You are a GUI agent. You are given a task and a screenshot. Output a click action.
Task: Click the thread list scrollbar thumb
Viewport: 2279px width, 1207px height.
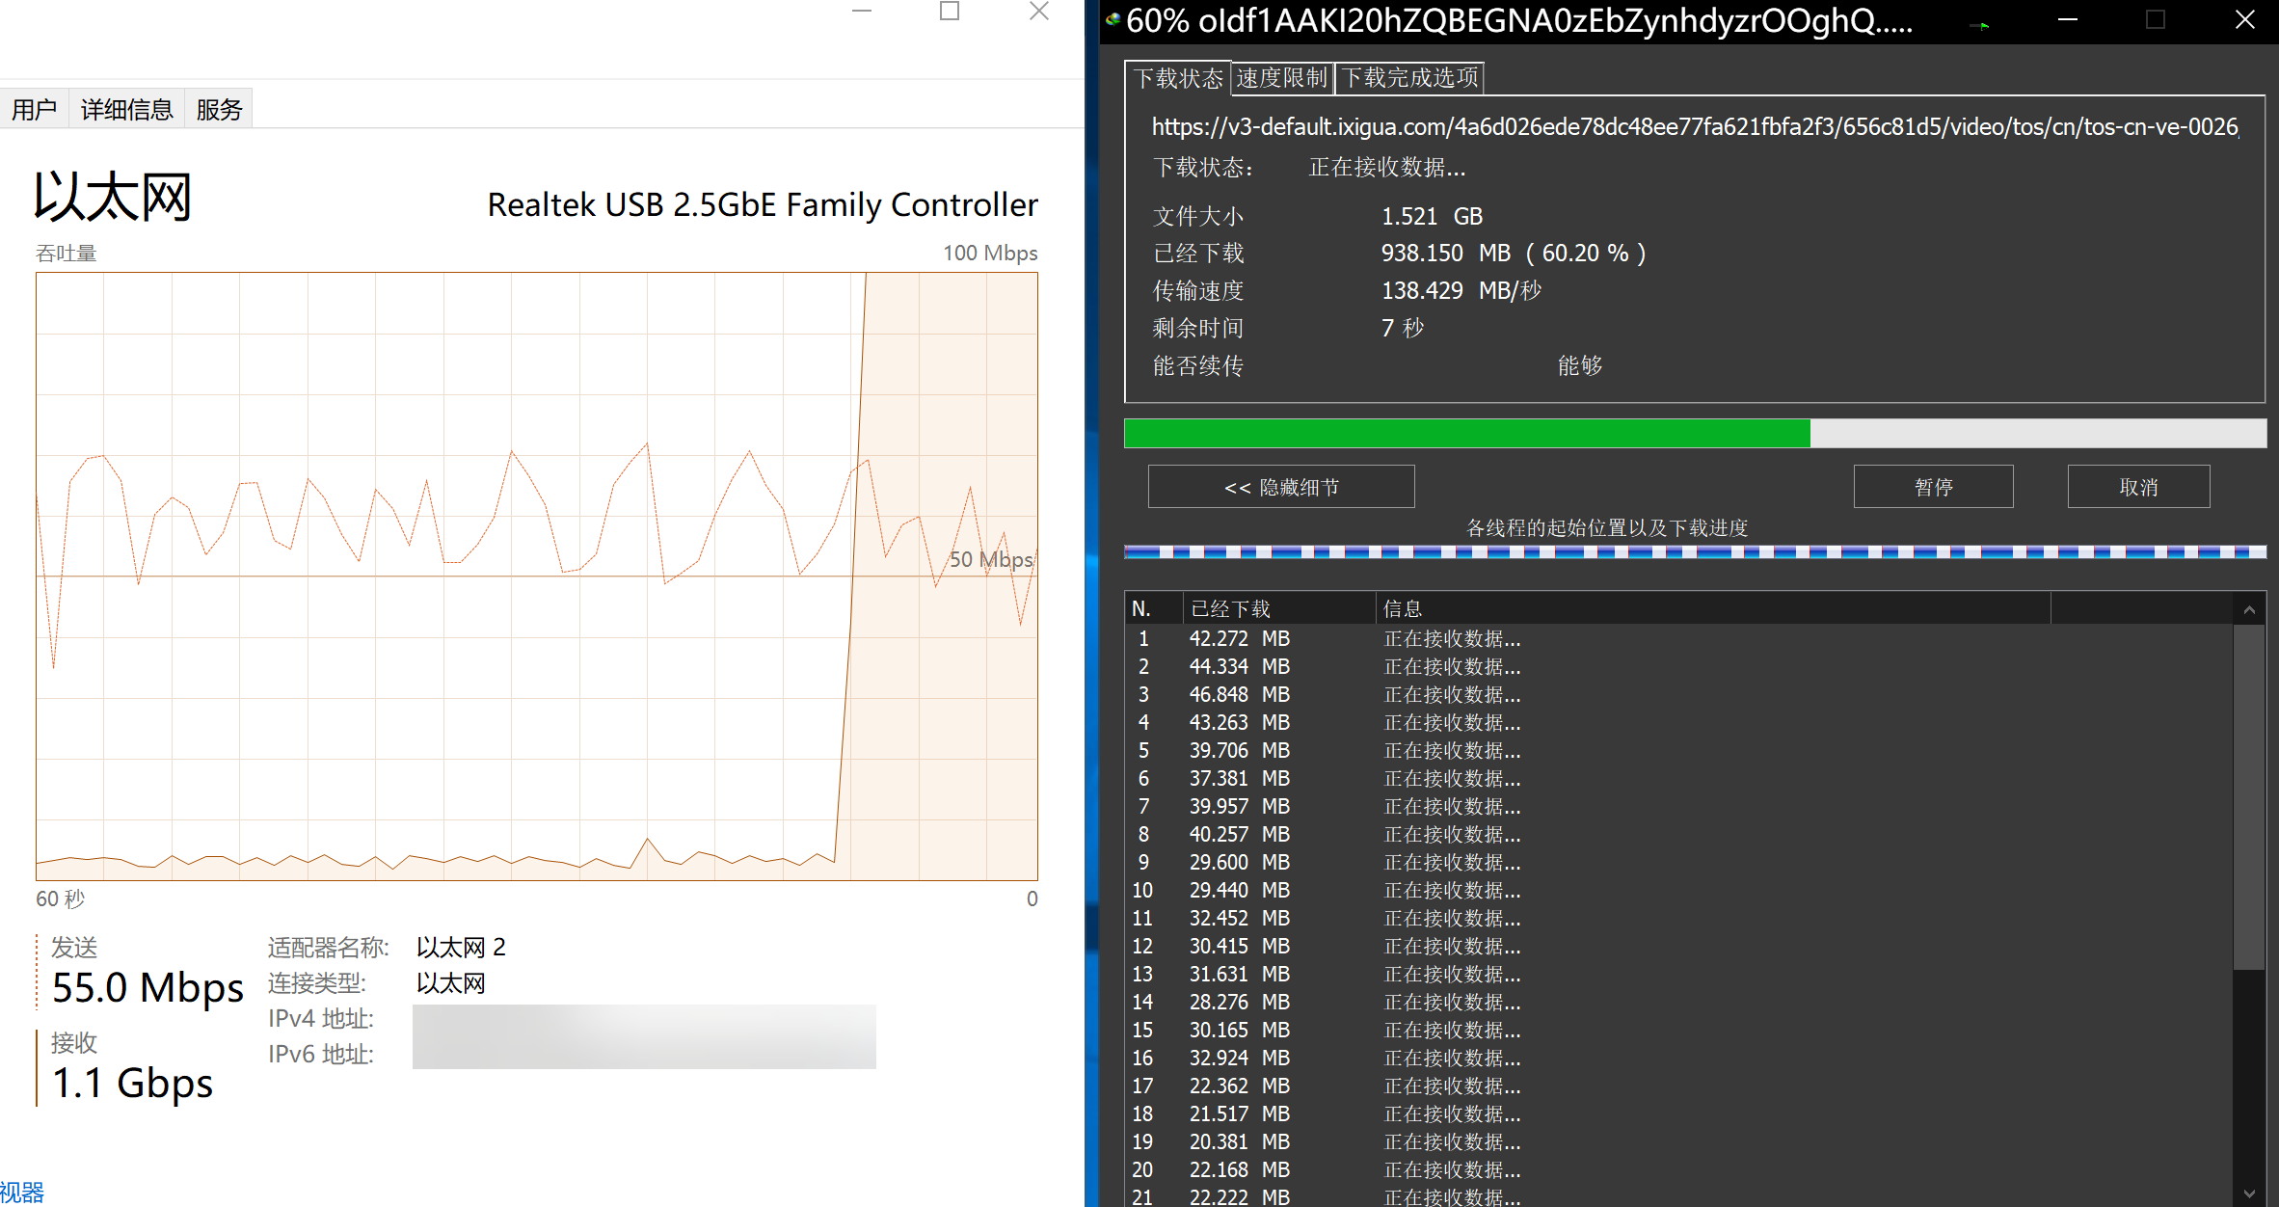2249,797
